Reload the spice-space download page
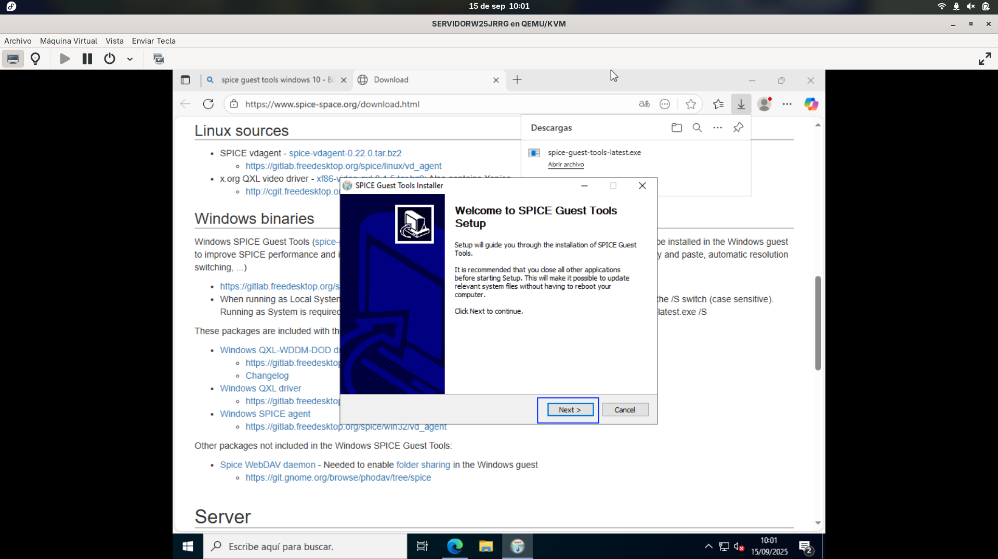Image resolution: width=998 pixels, height=559 pixels. pyautogui.click(x=208, y=104)
